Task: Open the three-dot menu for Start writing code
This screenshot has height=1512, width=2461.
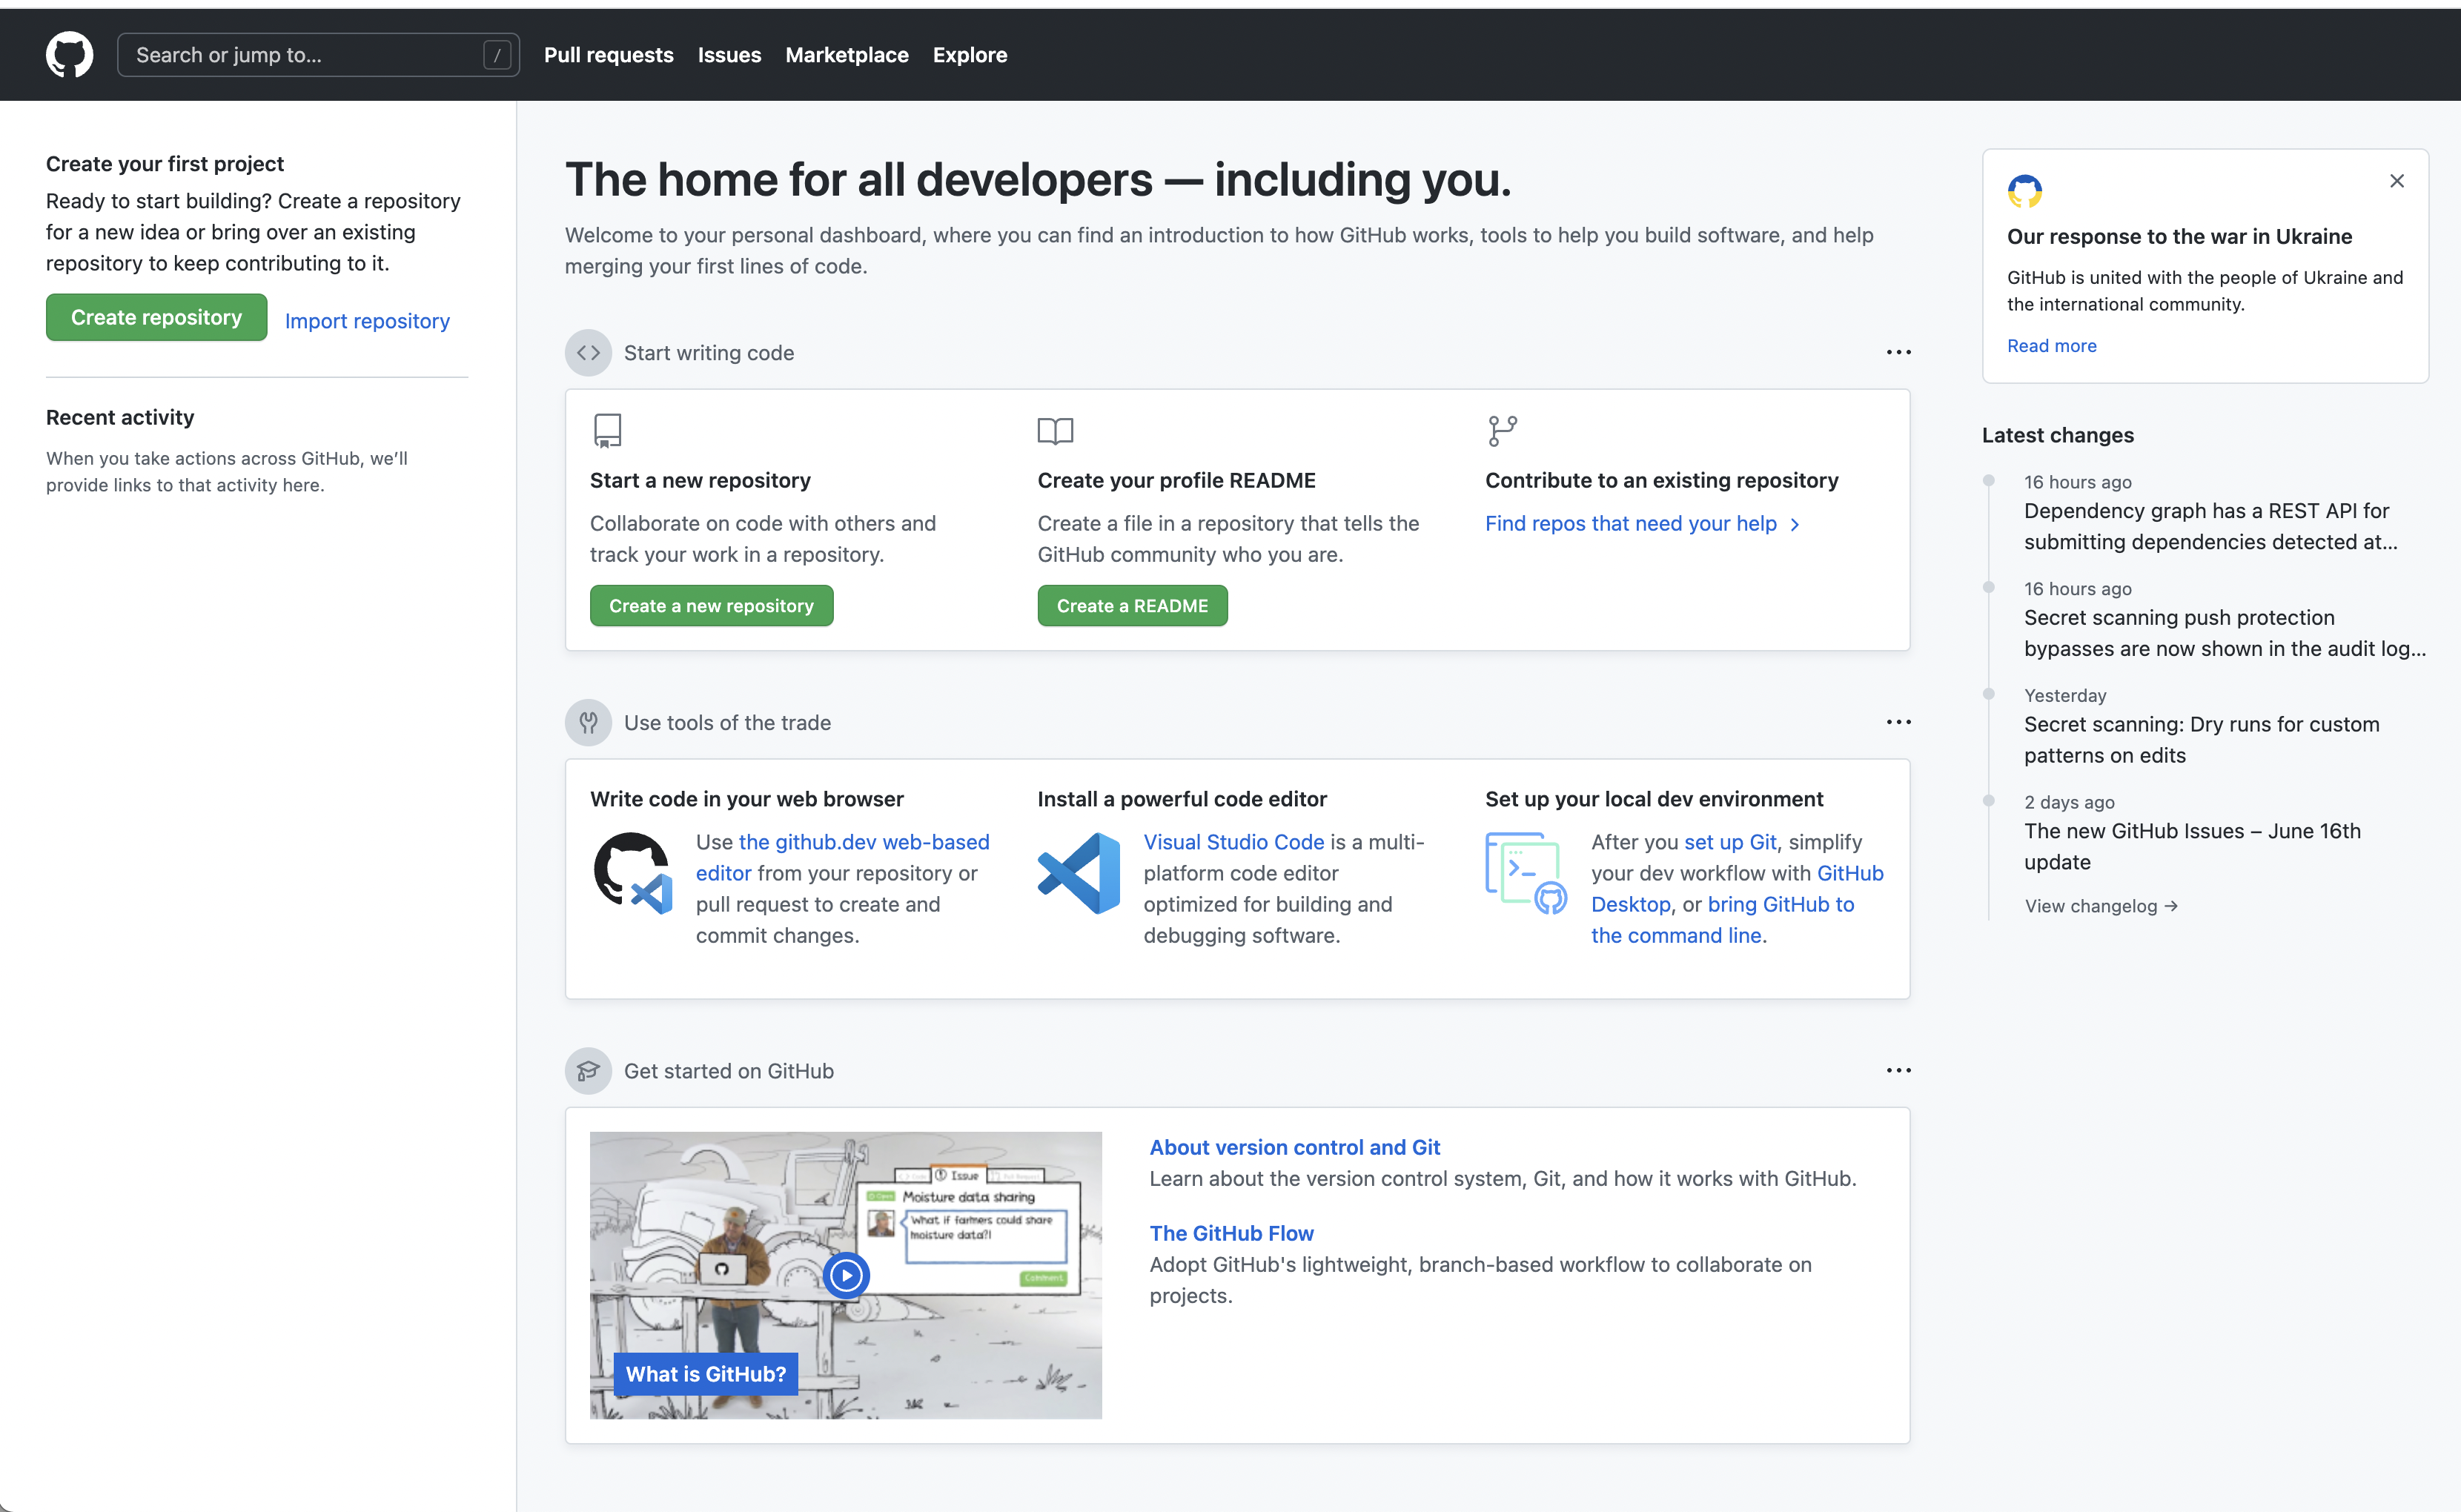Action: pos(1898,353)
